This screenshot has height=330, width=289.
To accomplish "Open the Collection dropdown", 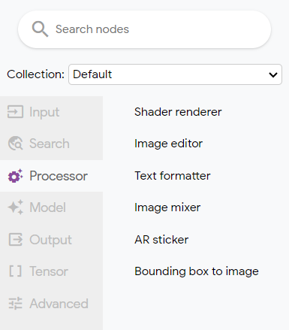I will click(175, 74).
